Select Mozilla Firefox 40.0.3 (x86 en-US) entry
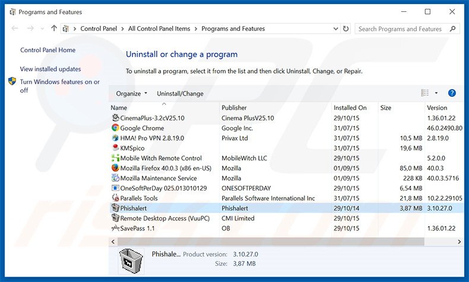The image size is (469, 282). pos(166,168)
